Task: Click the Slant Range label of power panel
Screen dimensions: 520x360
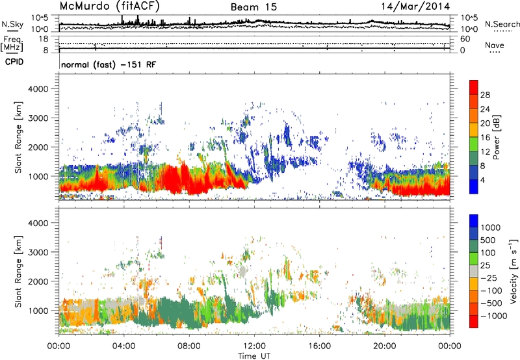Action: [18, 137]
